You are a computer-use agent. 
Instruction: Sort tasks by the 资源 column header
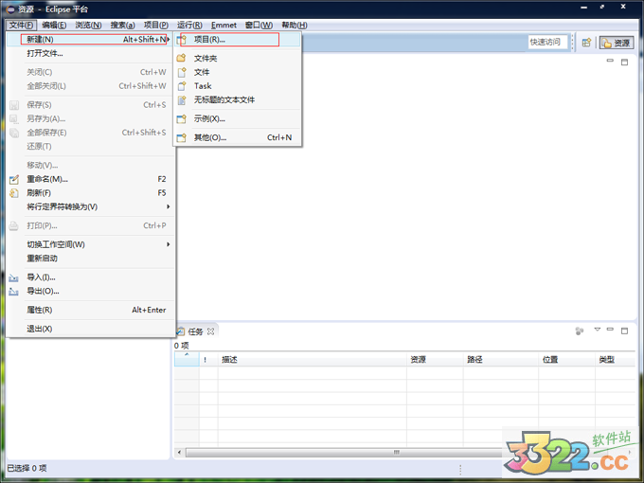tap(435, 359)
